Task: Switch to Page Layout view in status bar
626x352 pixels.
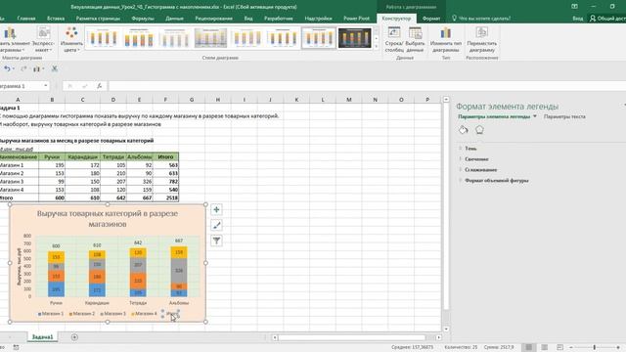Action: click(x=544, y=347)
